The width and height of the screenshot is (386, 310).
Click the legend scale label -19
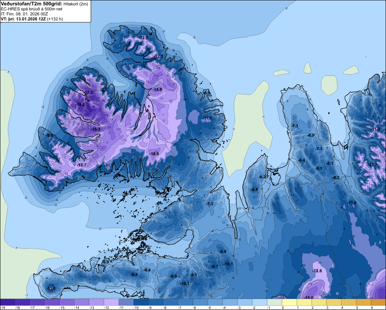[3, 308]
